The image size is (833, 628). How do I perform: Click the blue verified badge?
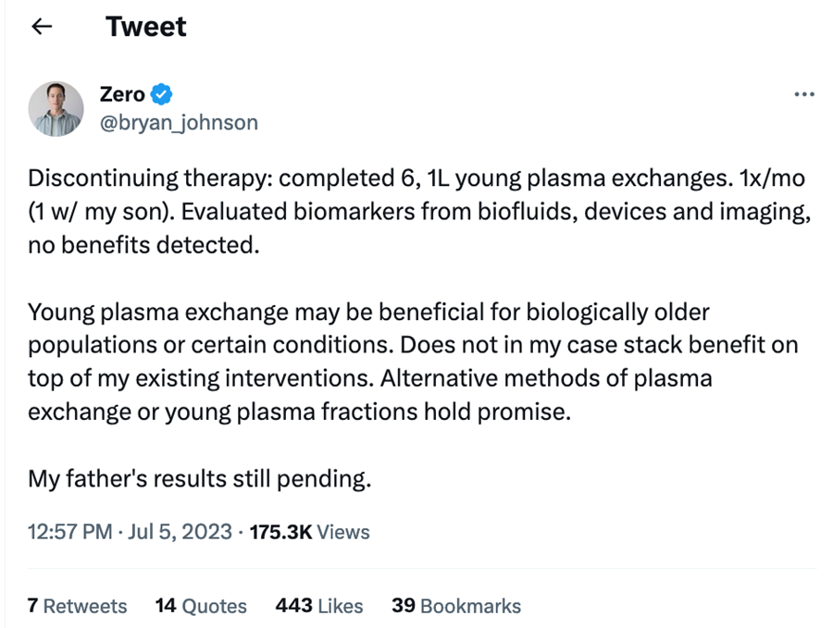(162, 93)
